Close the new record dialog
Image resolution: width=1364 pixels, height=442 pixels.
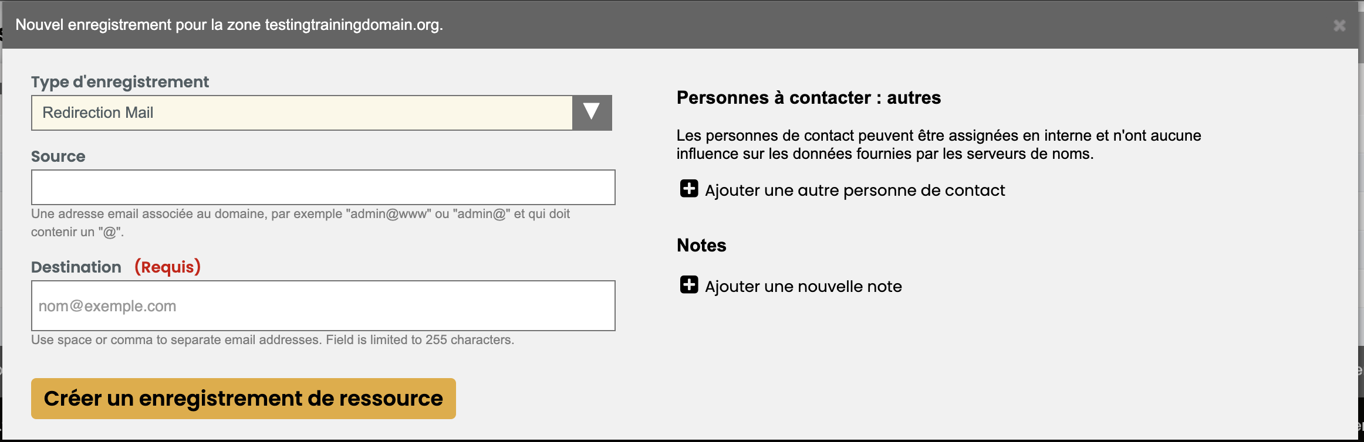(1339, 26)
